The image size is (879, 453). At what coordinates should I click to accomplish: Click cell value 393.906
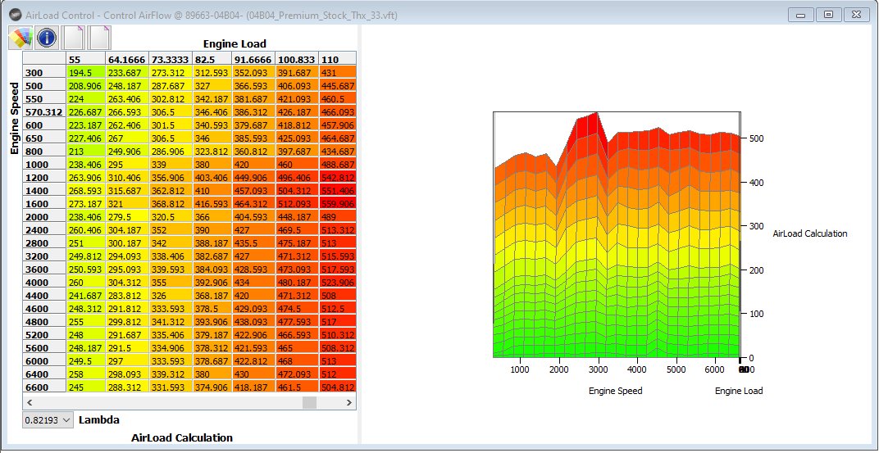coord(212,321)
